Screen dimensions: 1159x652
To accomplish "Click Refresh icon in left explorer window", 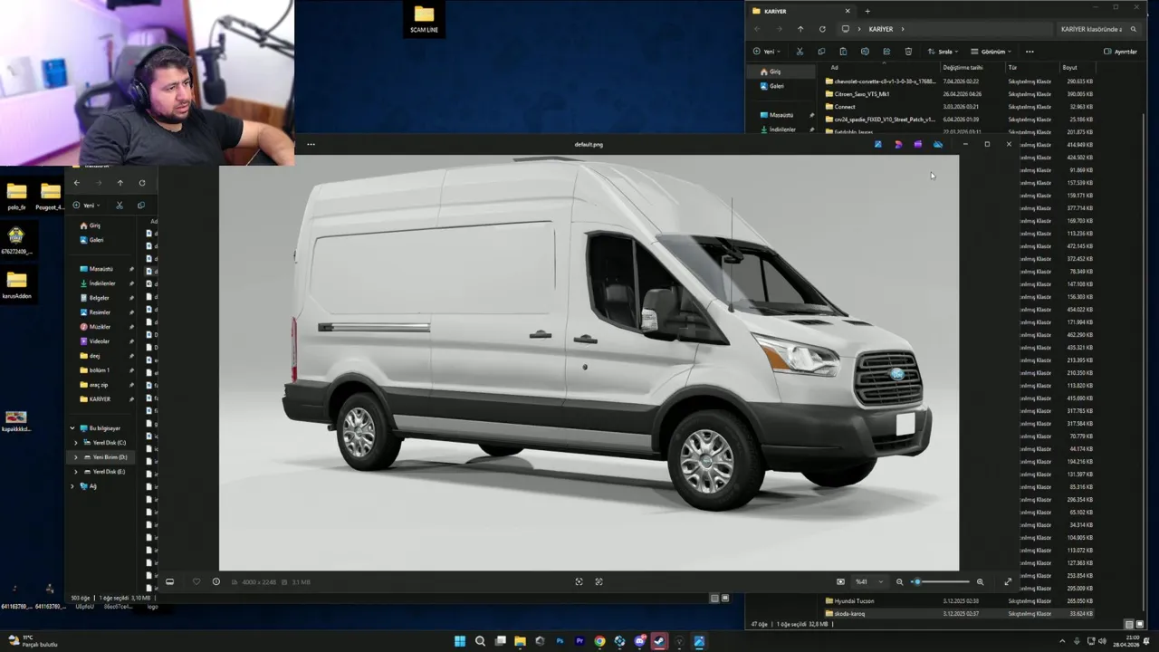I will [x=142, y=183].
